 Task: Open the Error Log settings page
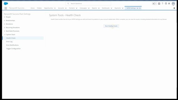coord(9,42)
